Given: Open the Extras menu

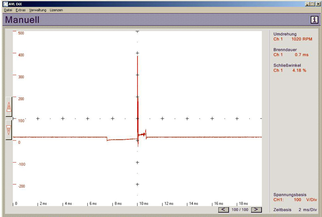Looking at the screenshot, I should [20, 10].
